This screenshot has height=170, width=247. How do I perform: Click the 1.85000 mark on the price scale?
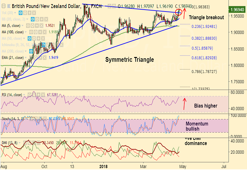(237, 49)
